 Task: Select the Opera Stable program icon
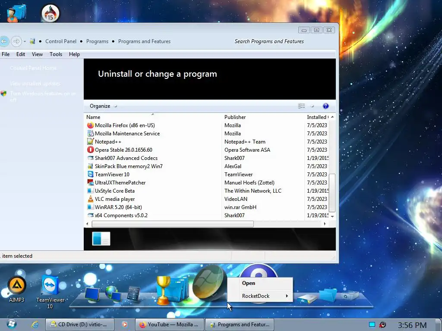[x=90, y=150]
